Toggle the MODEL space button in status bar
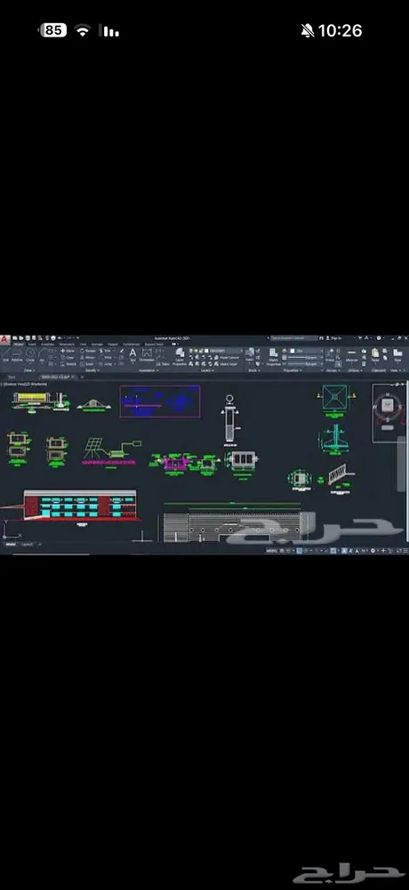Screen dimensions: 409x890 pyautogui.click(x=272, y=551)
